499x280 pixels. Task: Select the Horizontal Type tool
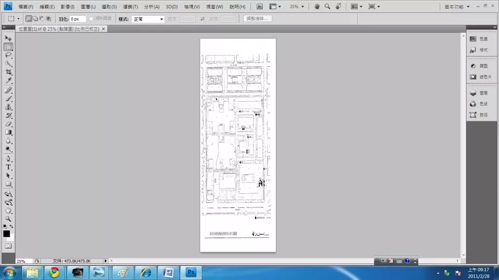click(x=8, y=168)
